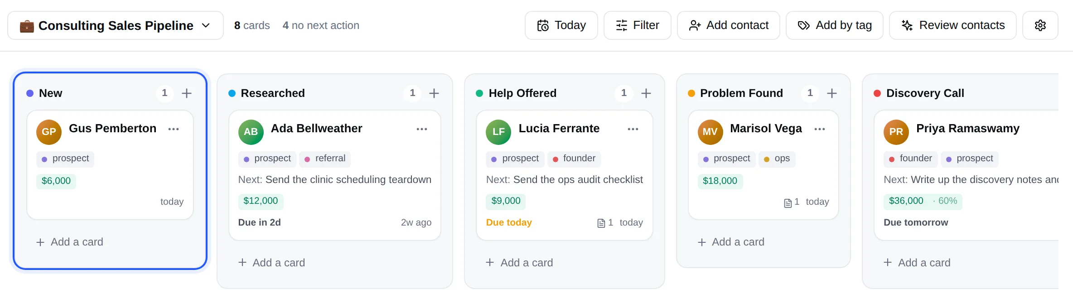Viewport: 1073px width, 308px height.
Task: Click Add a card in Problem Found column
Action: pos(731,242)
